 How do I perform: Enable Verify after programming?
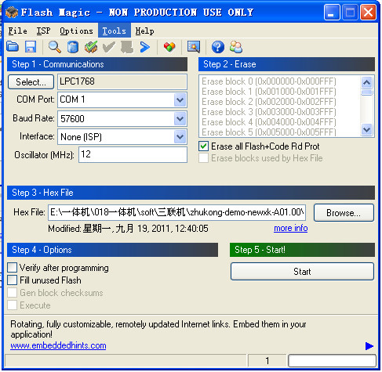[x=13, y=268]
